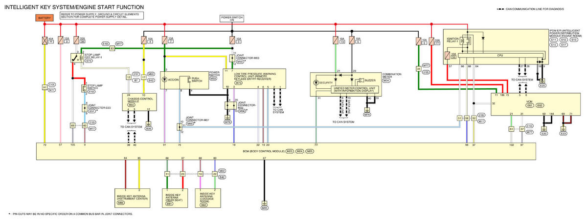Screen dimensions: 587x222
Task: Click the 40A fuse H symbol
Action: pyautogui.click(x=45, y=40)
